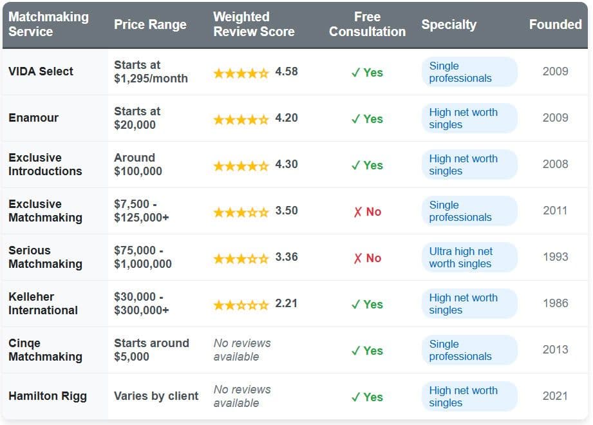Click the VIDA Select star rating
This screenshot has height=425, width=593.
[x=241, y=73]
